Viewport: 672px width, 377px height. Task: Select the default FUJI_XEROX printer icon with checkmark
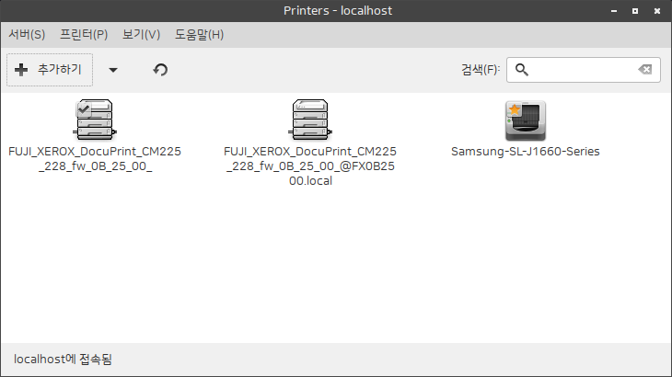[x=92, y=120]
